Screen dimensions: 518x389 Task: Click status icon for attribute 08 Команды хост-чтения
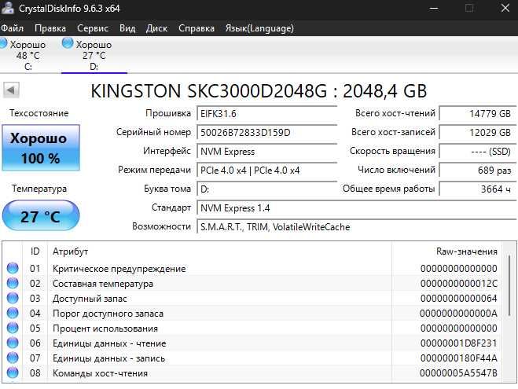point(13,372)
